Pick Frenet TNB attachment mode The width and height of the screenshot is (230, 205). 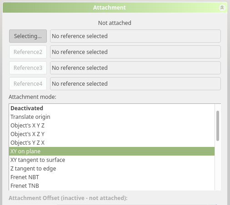point(112,186)
